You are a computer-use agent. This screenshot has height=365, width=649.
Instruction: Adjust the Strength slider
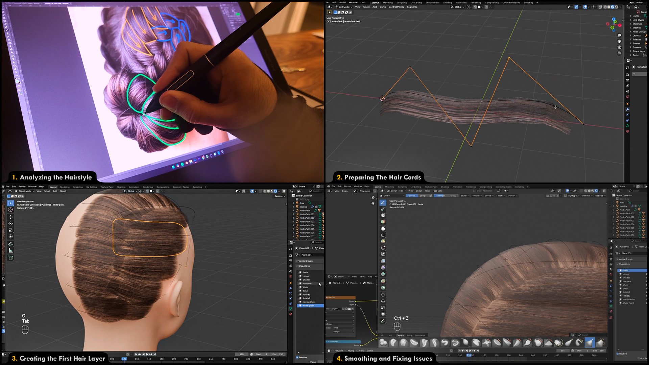[446, 196]
